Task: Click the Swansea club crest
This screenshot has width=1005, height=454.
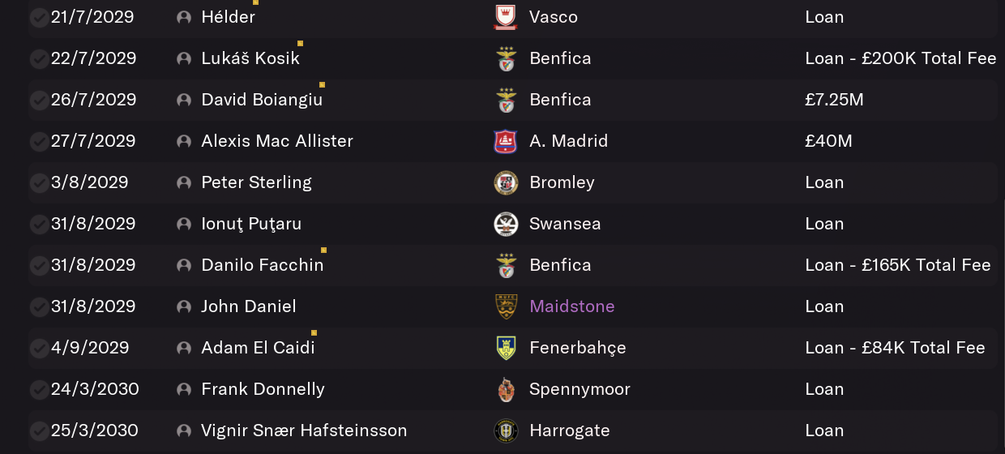Action: pyautogui.click(x=506, y=224)
